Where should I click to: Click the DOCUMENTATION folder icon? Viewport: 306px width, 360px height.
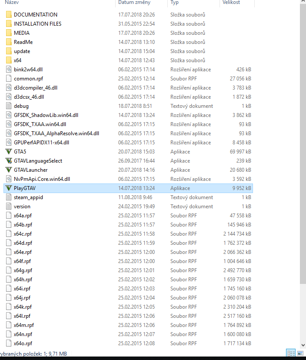click(9, 15)
